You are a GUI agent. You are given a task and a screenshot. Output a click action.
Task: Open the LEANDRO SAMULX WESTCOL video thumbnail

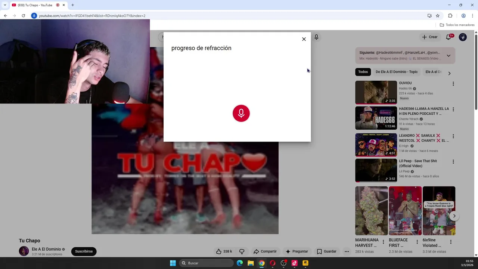[x=376, y=145]
